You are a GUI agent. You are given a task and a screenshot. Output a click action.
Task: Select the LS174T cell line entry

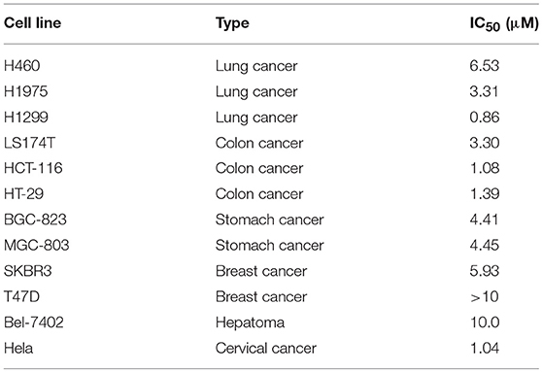coord(29,143)
